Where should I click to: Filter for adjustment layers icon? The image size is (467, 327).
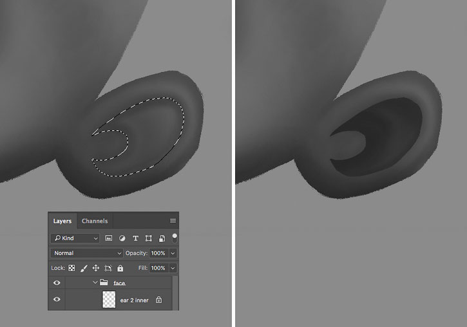122,238
